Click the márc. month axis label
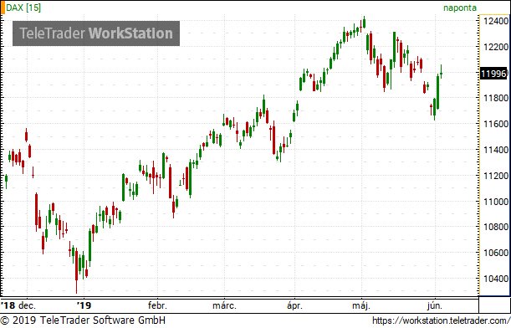511x328 pixels. 224,305
